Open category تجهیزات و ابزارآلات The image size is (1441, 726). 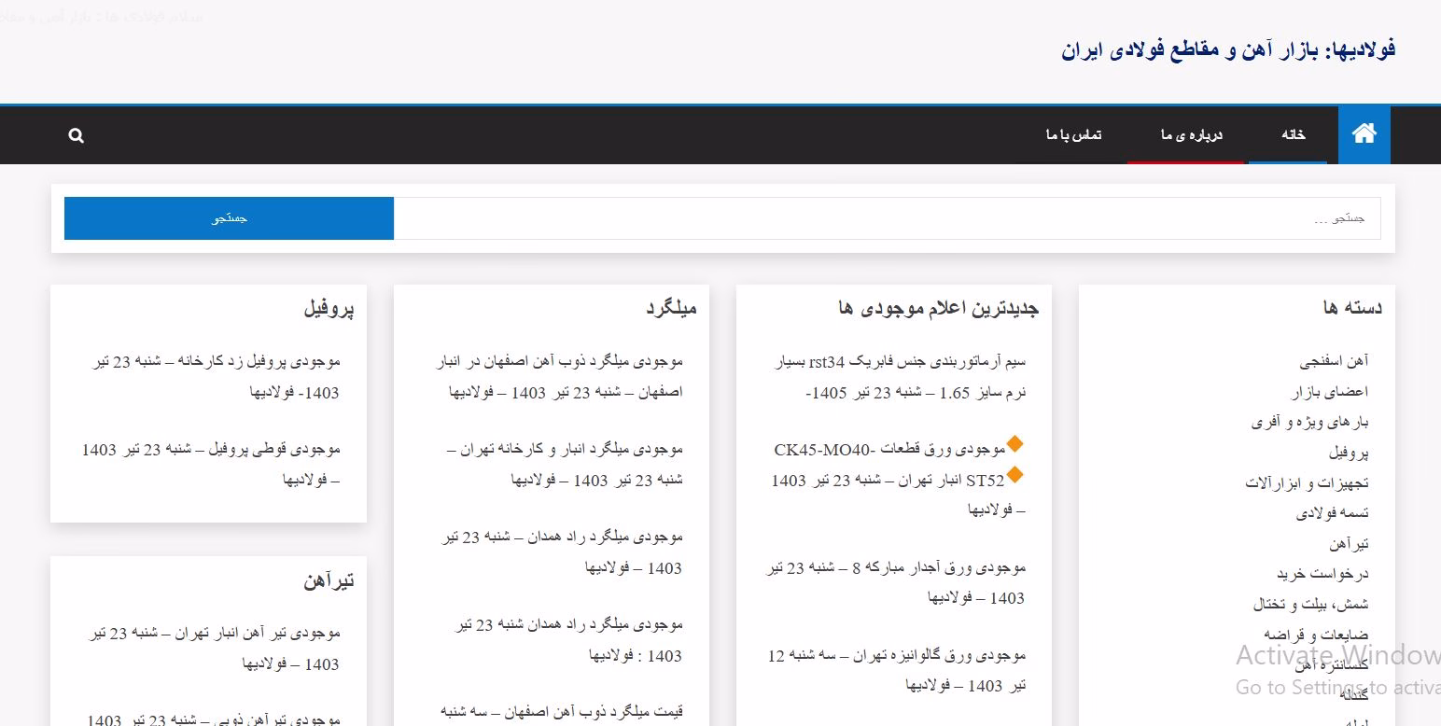pyautogui.click(x=1307, y=482)
